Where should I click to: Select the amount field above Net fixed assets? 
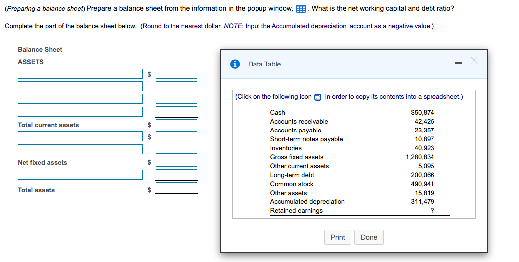tap(176, 149)
